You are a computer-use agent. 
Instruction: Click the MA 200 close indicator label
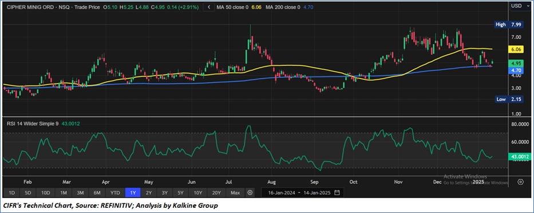point(283,7)
